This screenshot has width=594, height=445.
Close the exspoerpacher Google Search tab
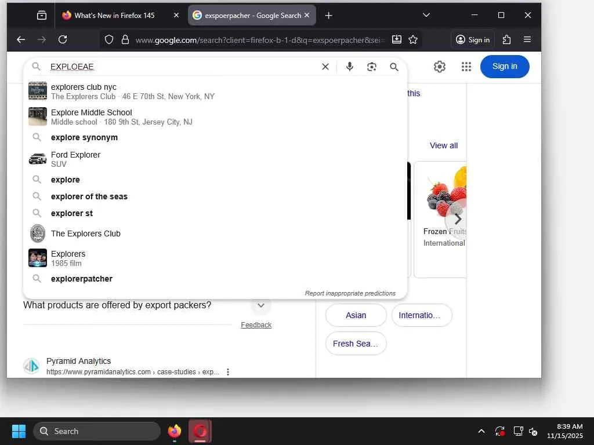[x=307, y=15]
